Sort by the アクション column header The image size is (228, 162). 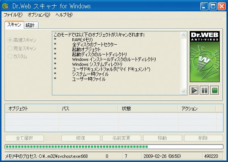[x=197, y=109]
